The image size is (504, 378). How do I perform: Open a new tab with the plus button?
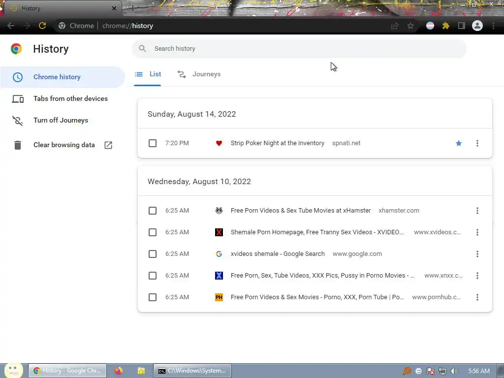click(132, 8)
